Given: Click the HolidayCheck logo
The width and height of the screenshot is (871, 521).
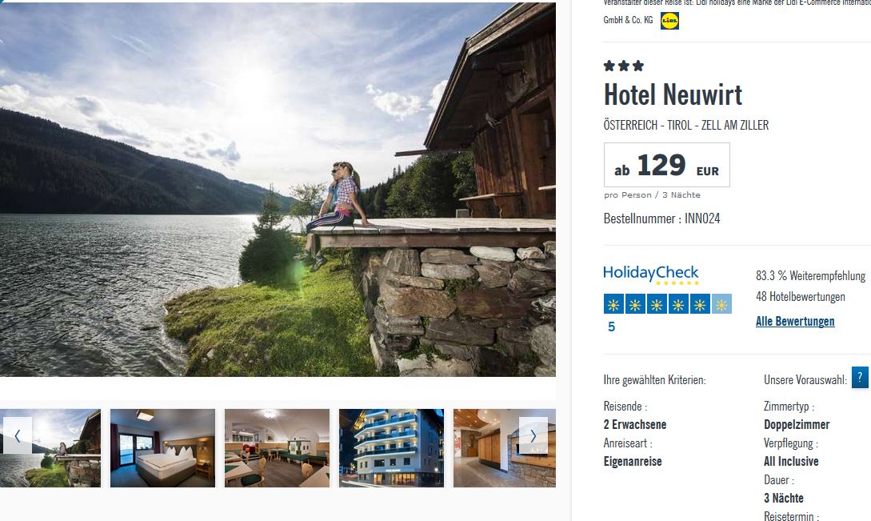Looking at the screenshot, I should coord(651,275).
